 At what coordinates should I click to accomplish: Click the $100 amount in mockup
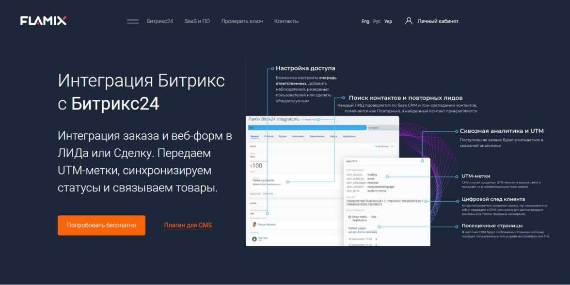[x=256, y=166]
